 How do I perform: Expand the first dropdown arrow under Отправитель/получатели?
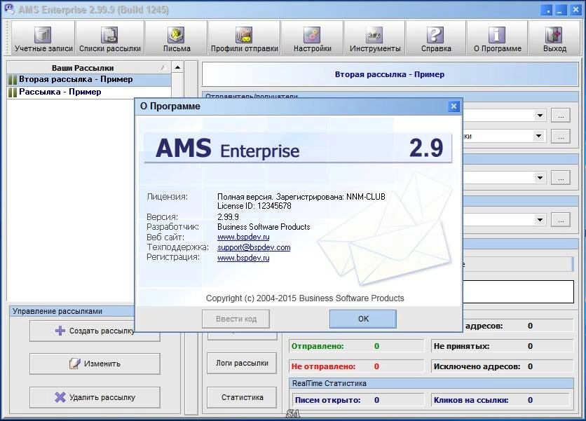click(x=540, y=116)
